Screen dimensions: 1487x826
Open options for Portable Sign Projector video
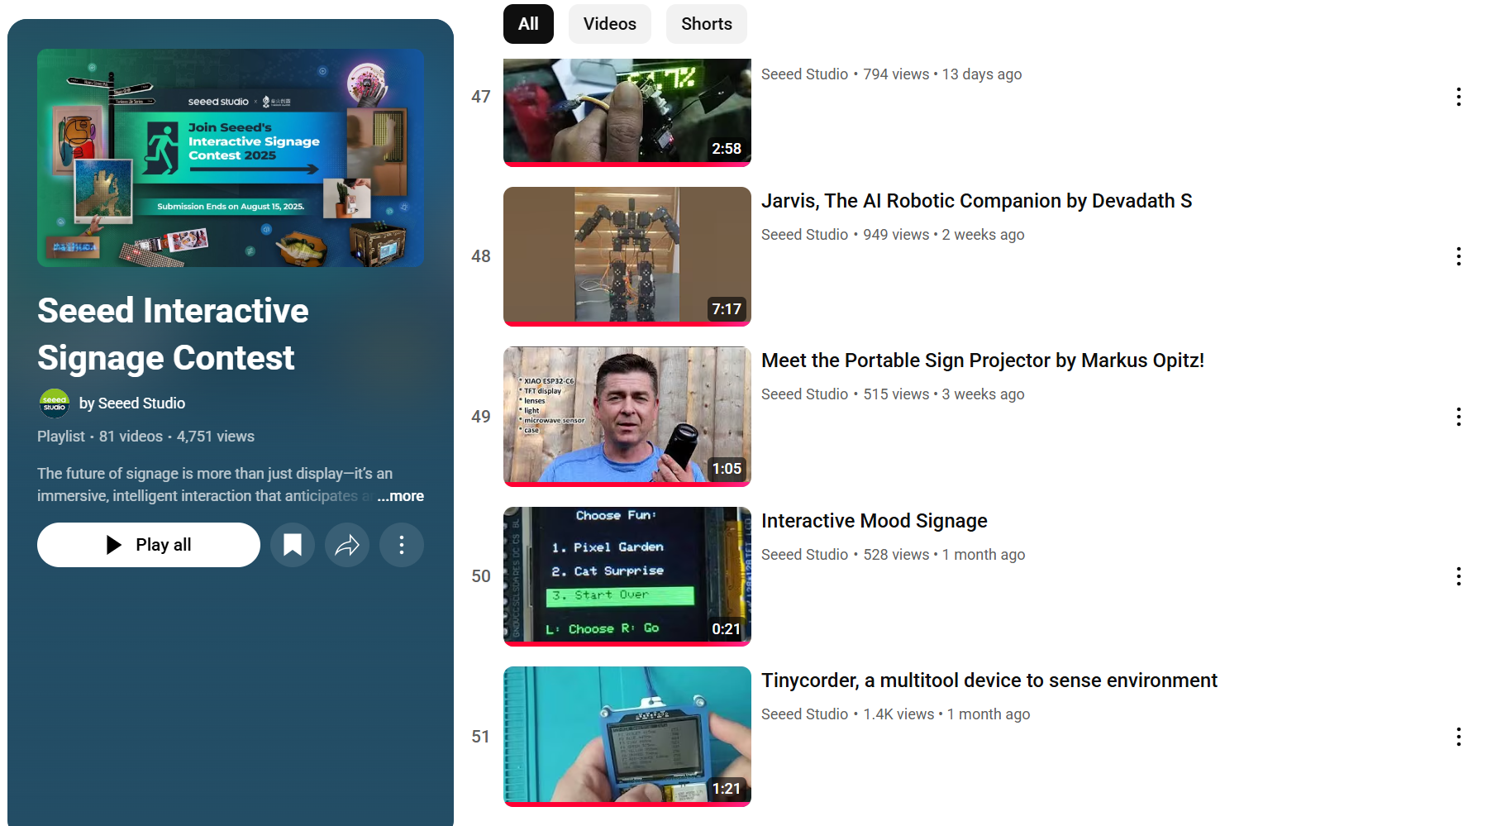coord(1458,417)
